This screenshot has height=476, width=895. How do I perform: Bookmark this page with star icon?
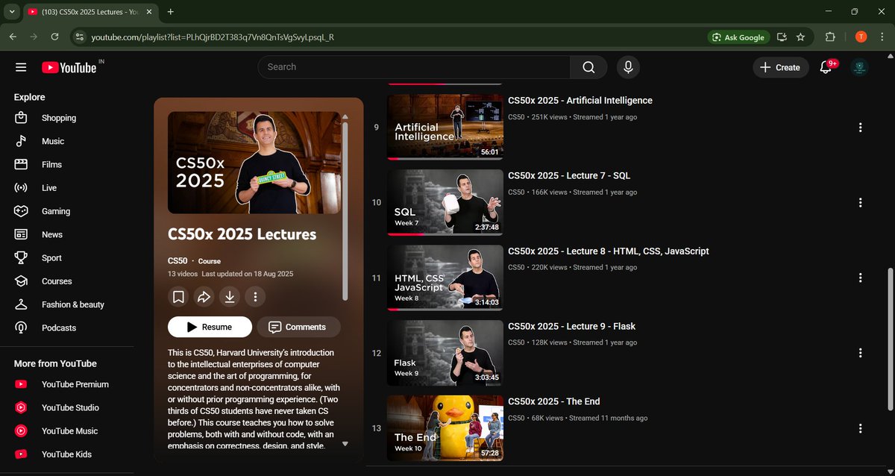800,37
